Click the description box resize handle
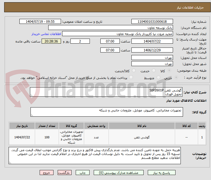Viewport: 211px width, 180px height. tap(31, 95)
